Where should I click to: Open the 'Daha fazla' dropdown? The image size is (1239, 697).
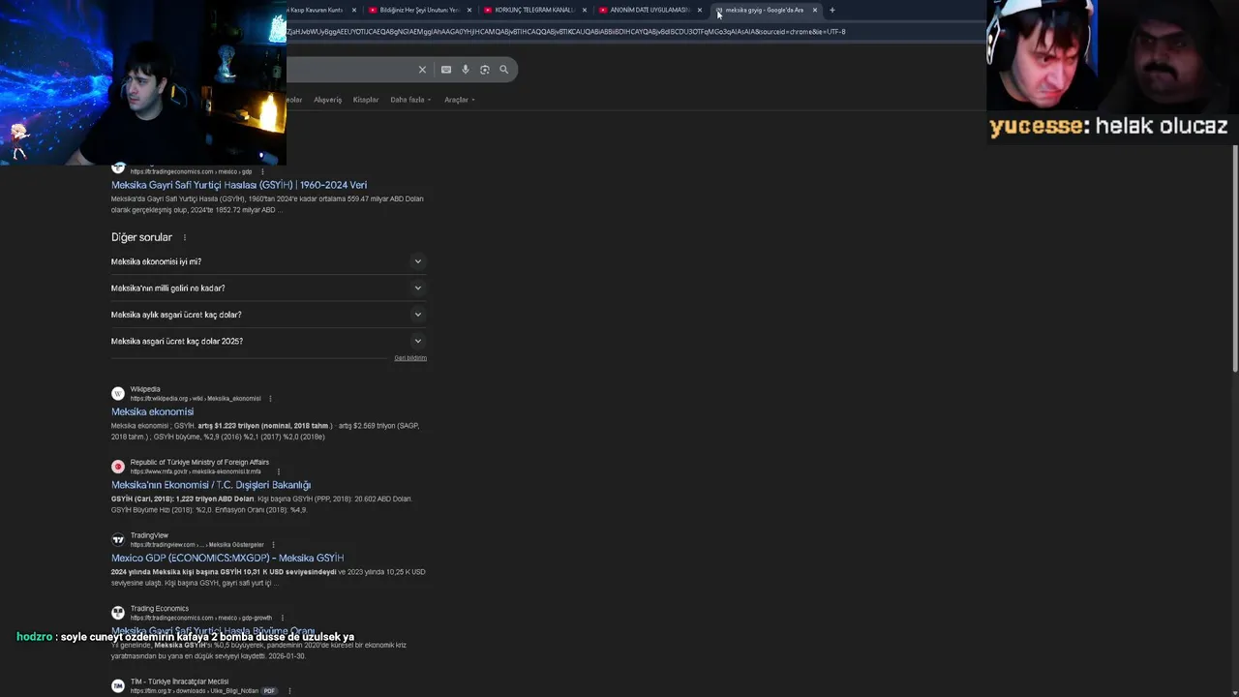[x=410, y=100]
